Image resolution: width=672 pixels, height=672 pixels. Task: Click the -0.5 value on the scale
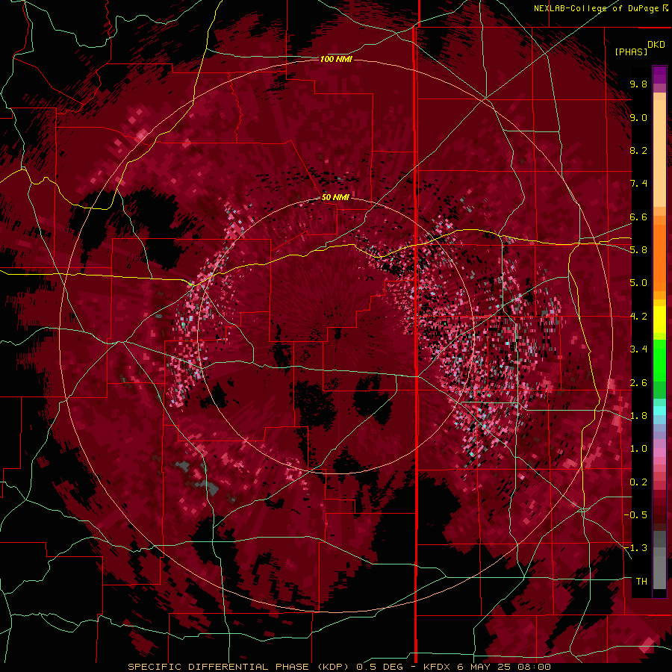[x=636, y=514]
